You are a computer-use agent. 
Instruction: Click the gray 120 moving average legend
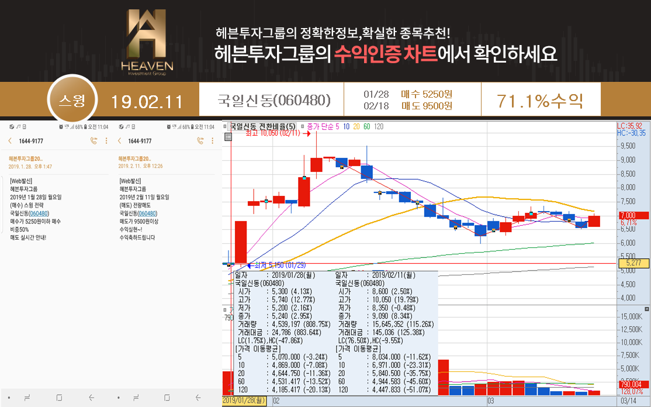379,126
